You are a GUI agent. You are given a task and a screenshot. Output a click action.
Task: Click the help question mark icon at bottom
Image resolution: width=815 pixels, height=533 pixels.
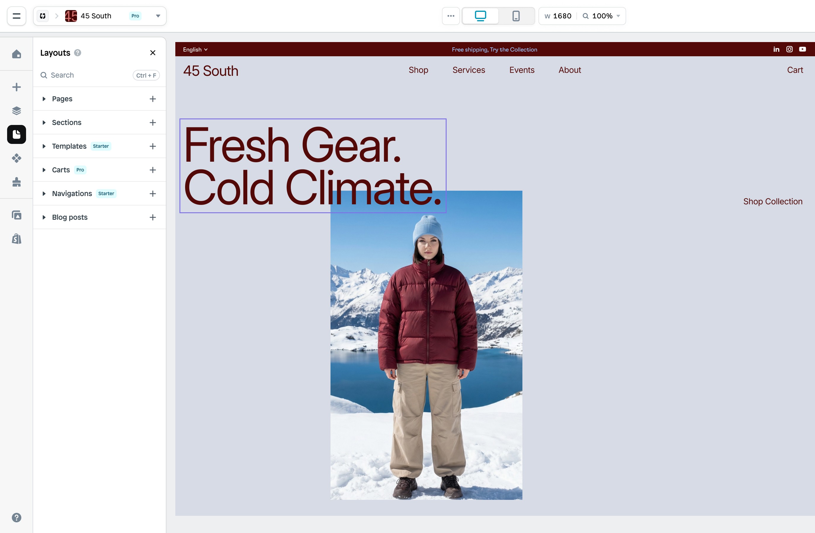point(17,518)
